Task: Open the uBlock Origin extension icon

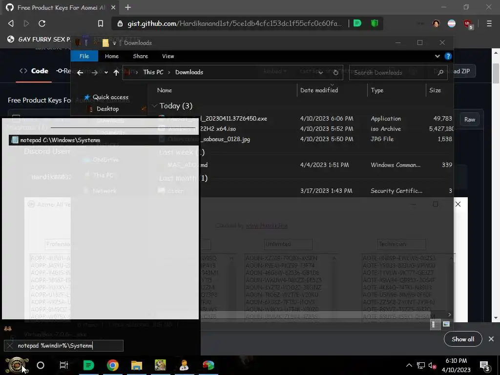Action: [468, 24]
